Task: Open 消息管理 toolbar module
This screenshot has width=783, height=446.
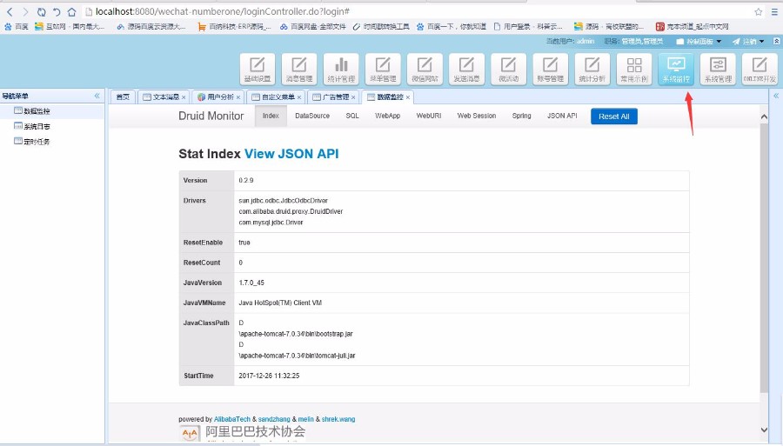Action: click(x=299, y=69)
